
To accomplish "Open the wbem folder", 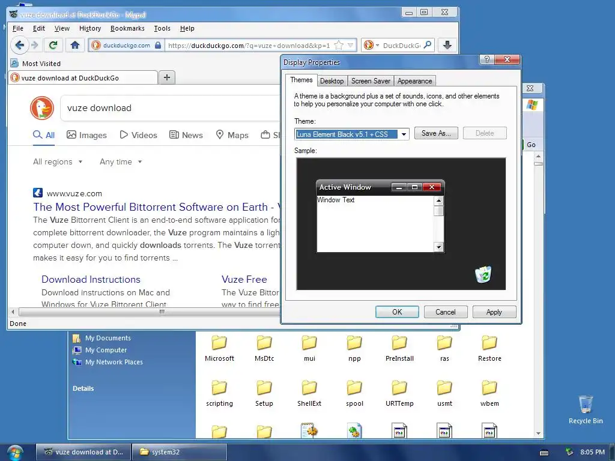I will pos(489,393).
